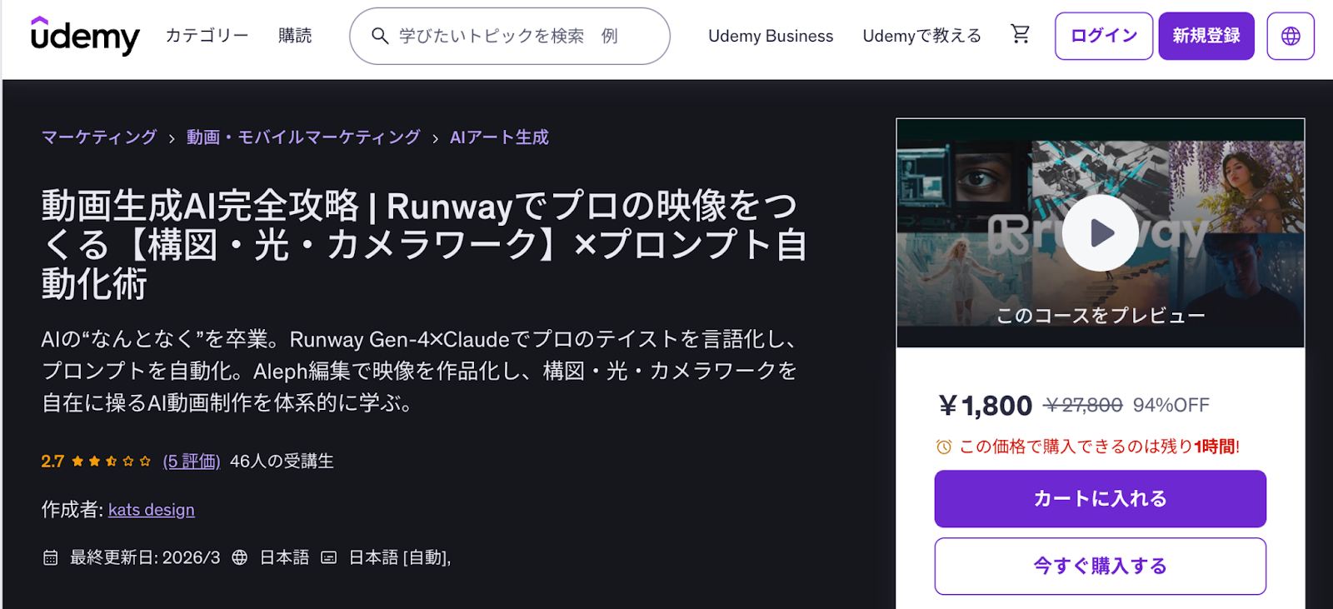Click the search magnifier icon
Image resolution: width=1333 pixels, height=609 pixels.
[x=380, y=36]
